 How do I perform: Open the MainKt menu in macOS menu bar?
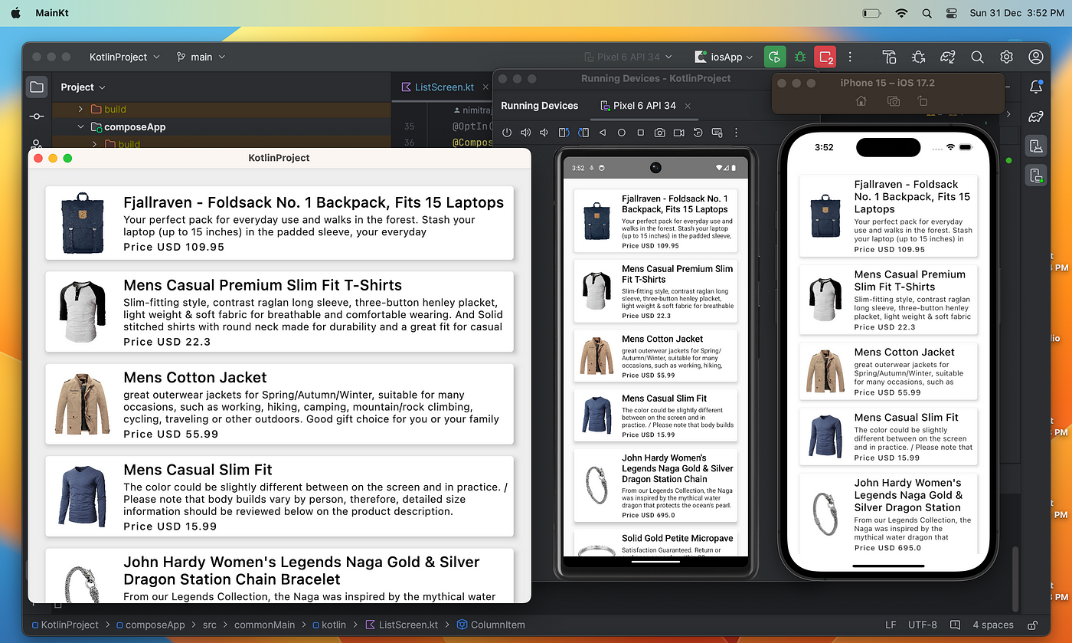click(x=53, y=13)
